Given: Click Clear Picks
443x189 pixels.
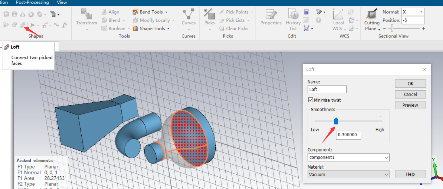Looking at the screenshot, I should click(x=233, y=28).
